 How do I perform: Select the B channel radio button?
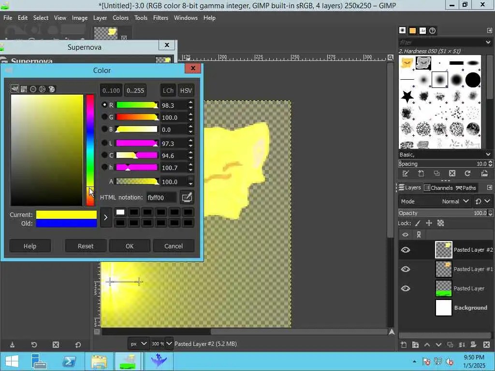104,129
